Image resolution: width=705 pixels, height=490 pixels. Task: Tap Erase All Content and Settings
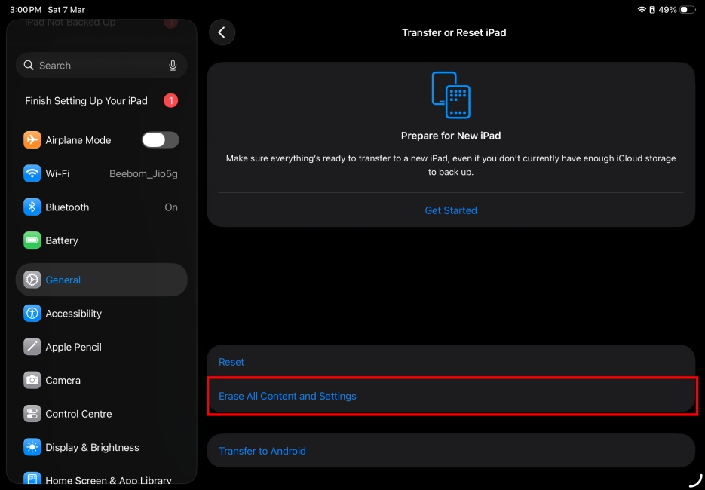click(287, 396)
